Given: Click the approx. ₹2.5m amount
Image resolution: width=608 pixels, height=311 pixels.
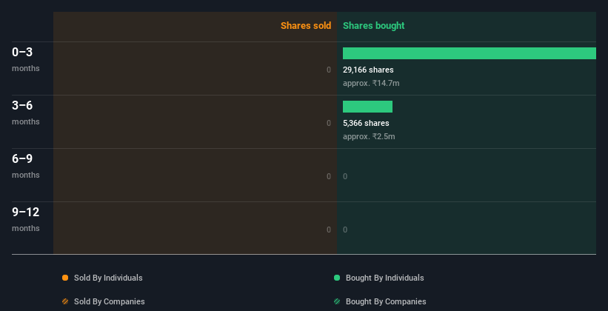Looking at the screenshot, I should [x=369, y=136].
